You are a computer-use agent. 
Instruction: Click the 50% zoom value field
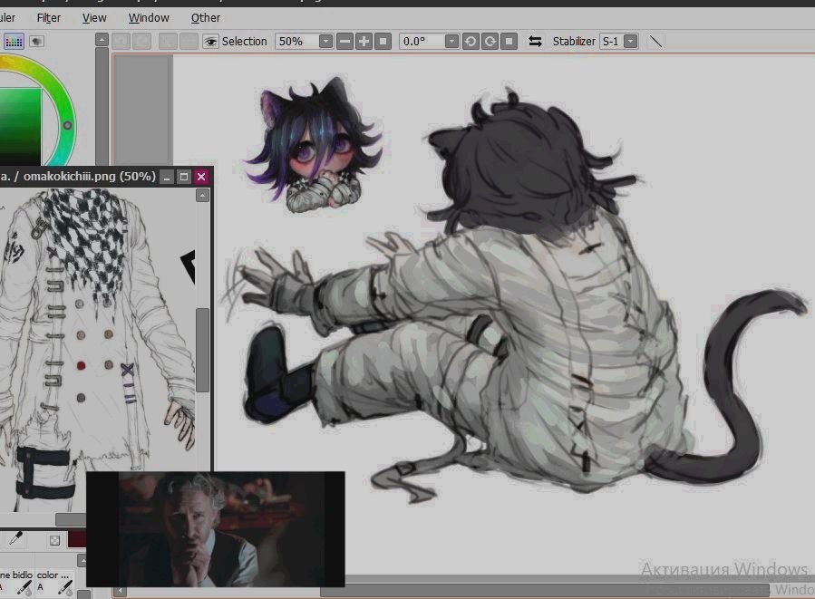[296, 42]
